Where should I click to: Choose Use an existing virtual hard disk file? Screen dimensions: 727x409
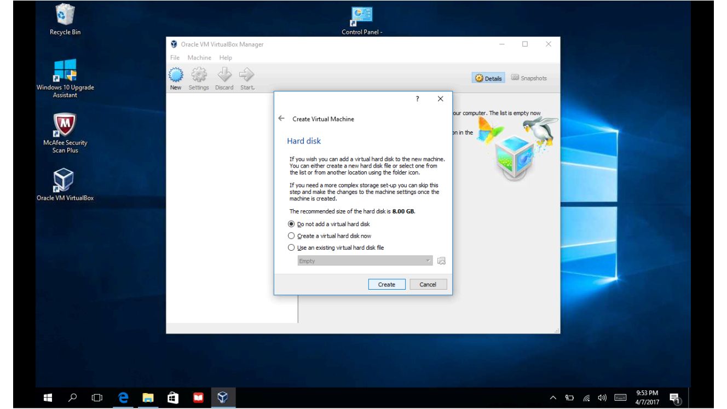(291, 247)
